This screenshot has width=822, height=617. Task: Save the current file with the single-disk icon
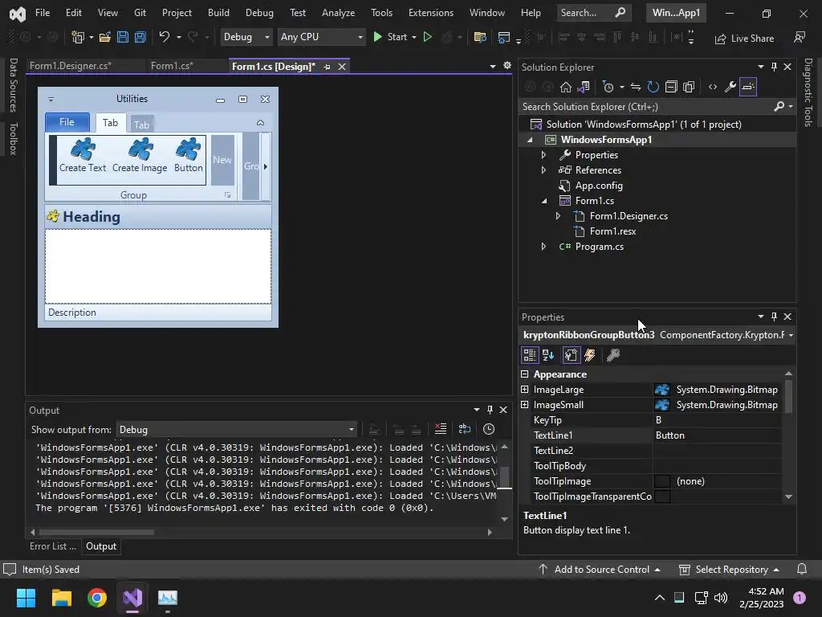123,37
